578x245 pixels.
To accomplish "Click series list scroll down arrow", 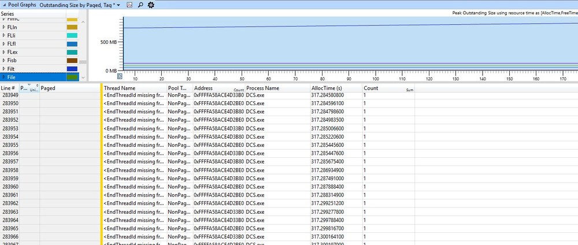I will click(x=83, y=77).
